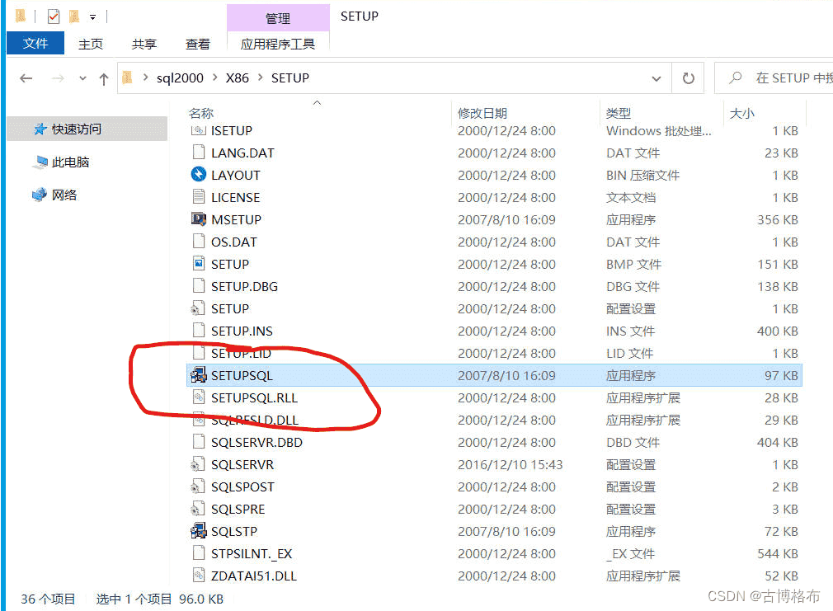Select the SETUP bitmap file icon

(198, 265)
